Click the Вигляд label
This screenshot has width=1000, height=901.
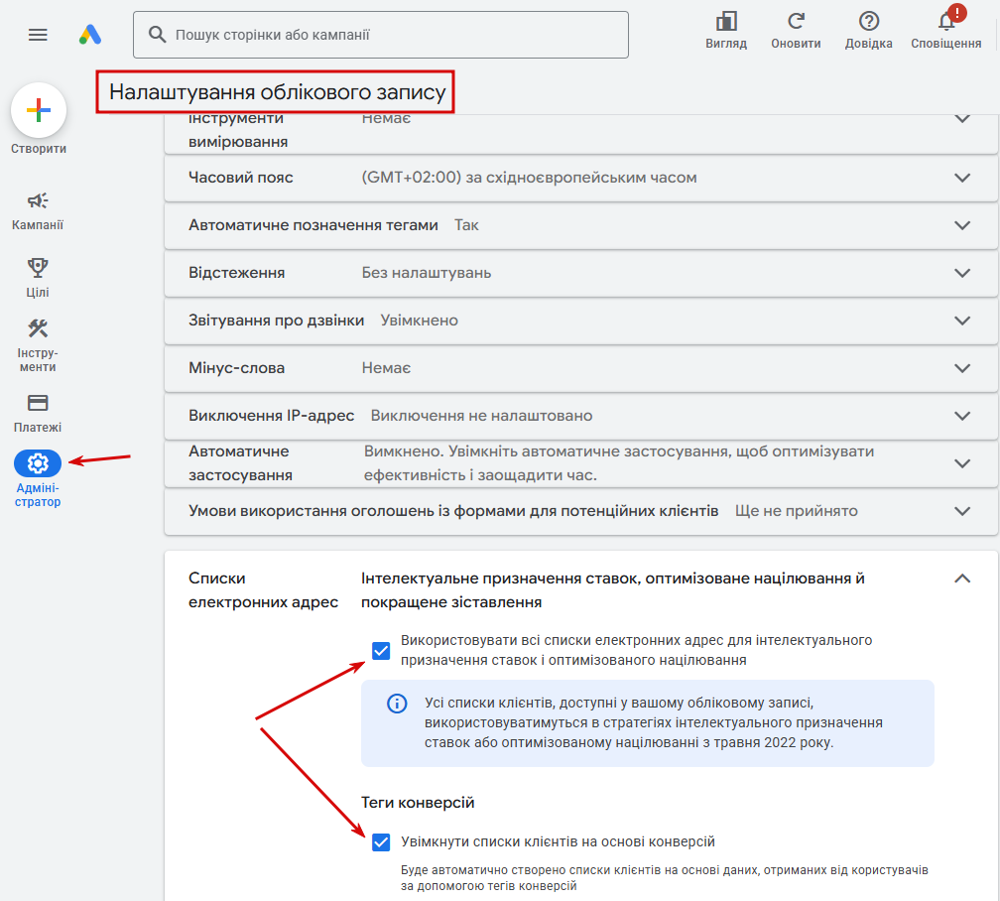pos(726,44)
